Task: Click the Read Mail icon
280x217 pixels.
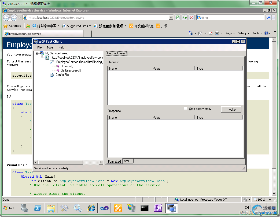Action: click(x=211, y=33)
